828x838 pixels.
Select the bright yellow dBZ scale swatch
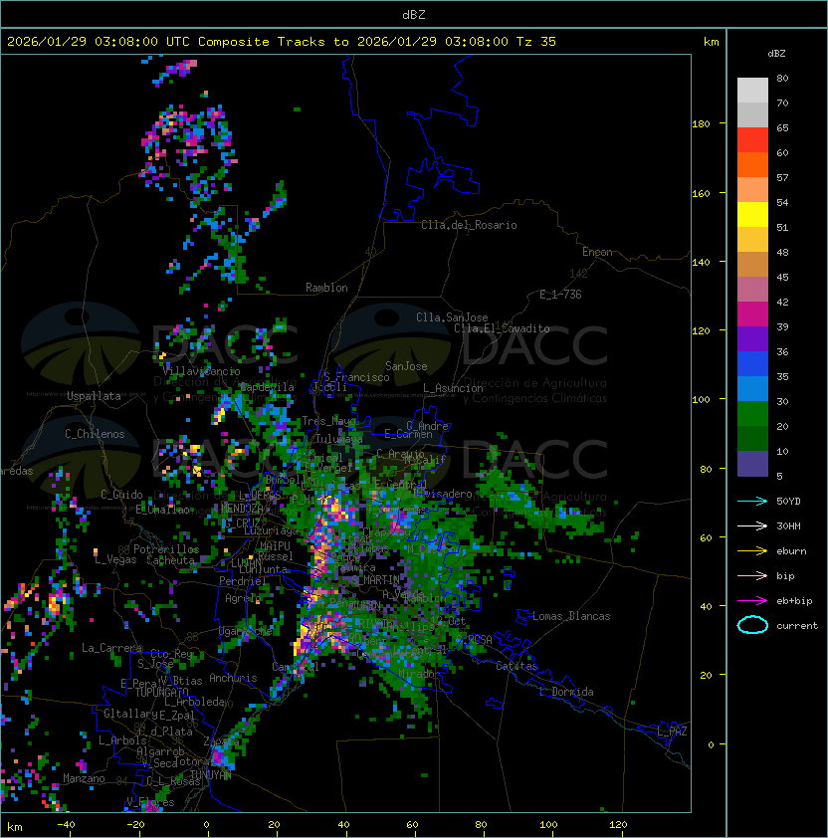(752, 215)
